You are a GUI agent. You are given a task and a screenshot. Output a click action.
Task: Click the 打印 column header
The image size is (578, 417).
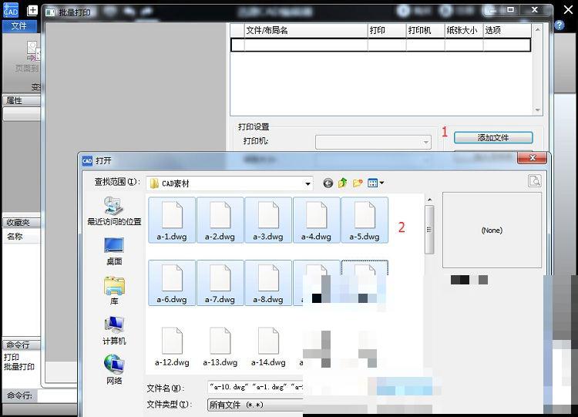[x=387, y=30]
